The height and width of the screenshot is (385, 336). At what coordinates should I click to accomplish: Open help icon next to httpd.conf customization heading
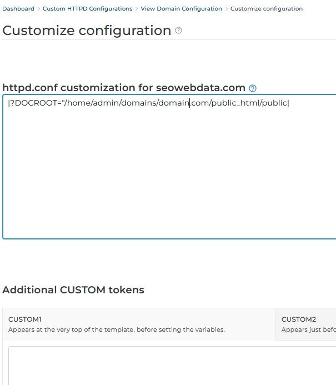(x=253, y=88)
